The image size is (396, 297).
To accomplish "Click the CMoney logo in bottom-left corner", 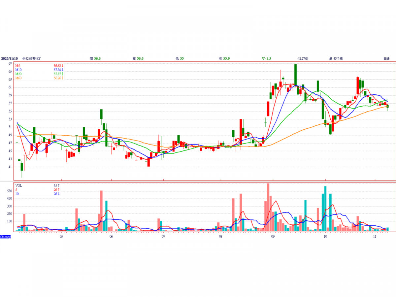I will (5, 237).
